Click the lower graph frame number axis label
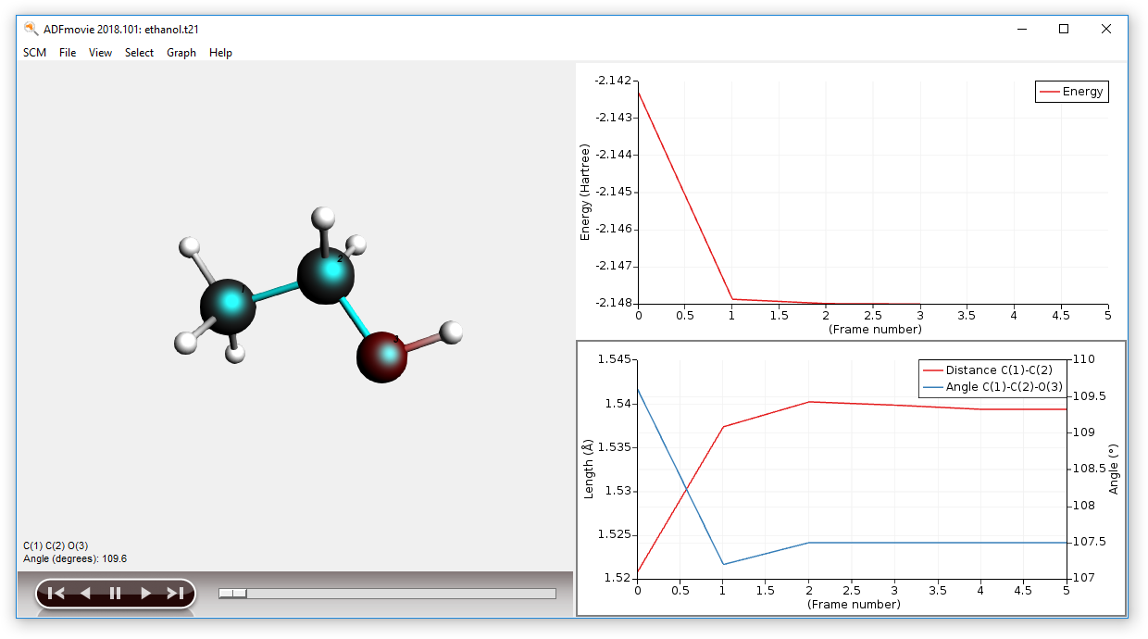 [x=853, y=604]
